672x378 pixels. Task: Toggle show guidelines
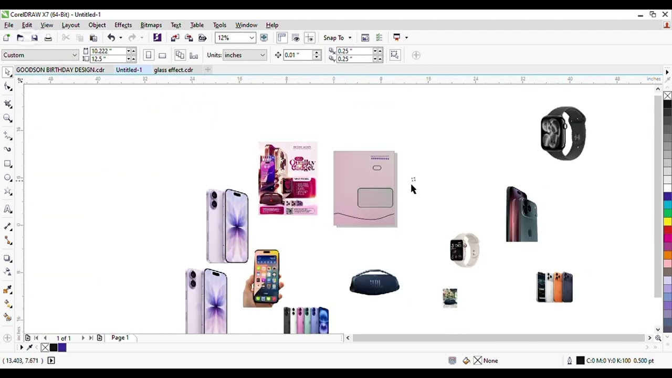click(309, 38)
